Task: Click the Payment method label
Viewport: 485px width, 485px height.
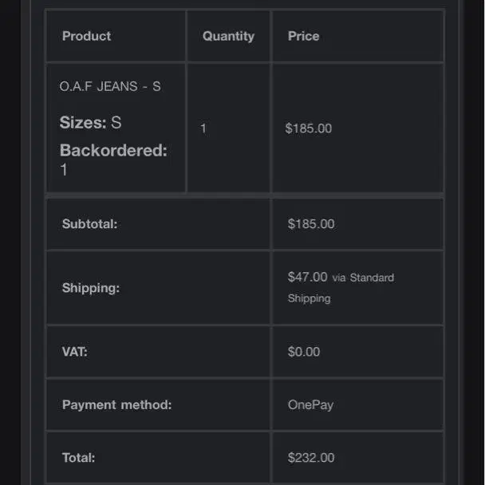Action: click(x=116, y=405)
